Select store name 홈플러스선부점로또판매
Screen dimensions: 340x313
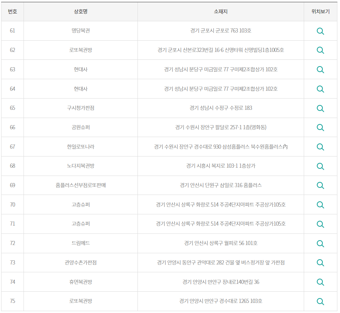coord(81,185)
